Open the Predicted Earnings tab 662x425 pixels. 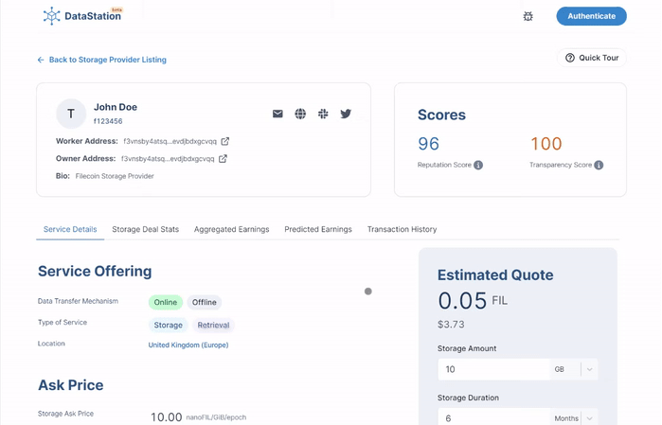coord(318,229)
